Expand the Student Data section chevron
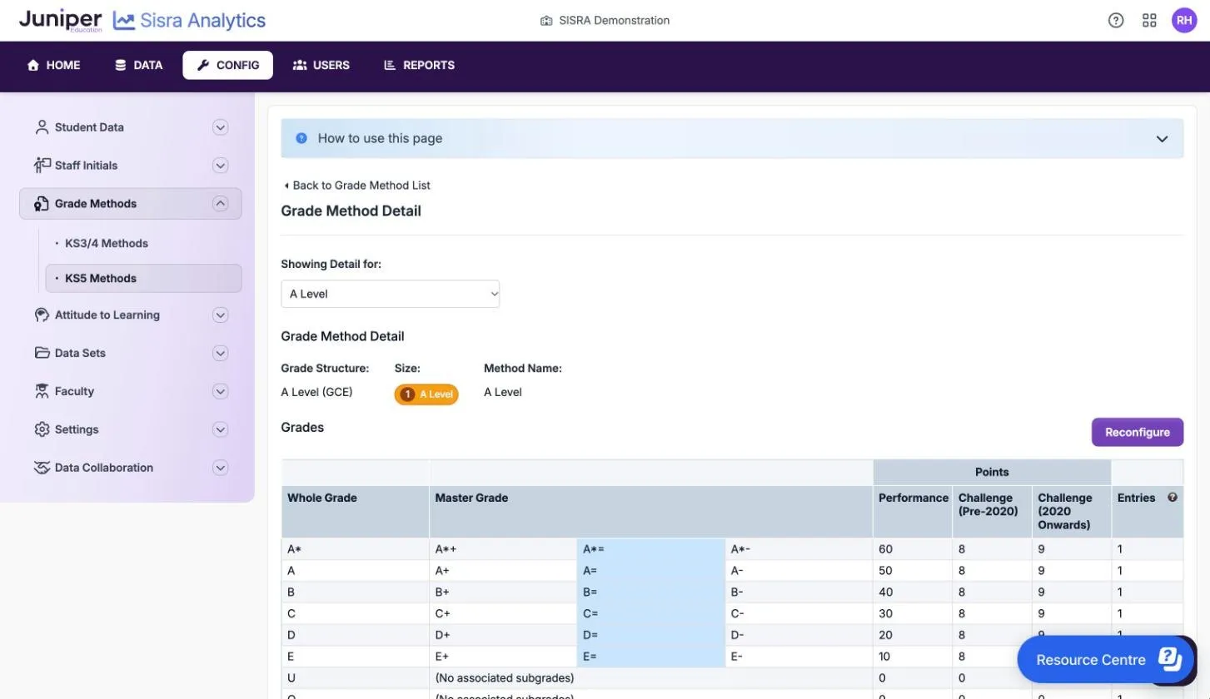Image resolution: width=1210 pixels, height=699 pixels. pos(220,127)
